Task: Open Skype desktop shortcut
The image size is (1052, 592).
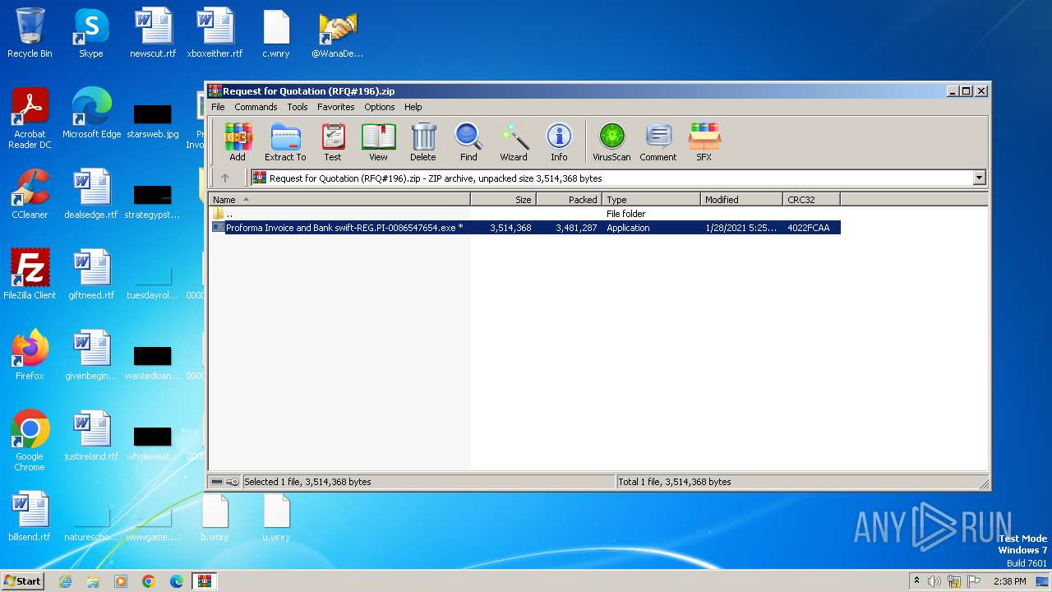Action: coord(90,33)
